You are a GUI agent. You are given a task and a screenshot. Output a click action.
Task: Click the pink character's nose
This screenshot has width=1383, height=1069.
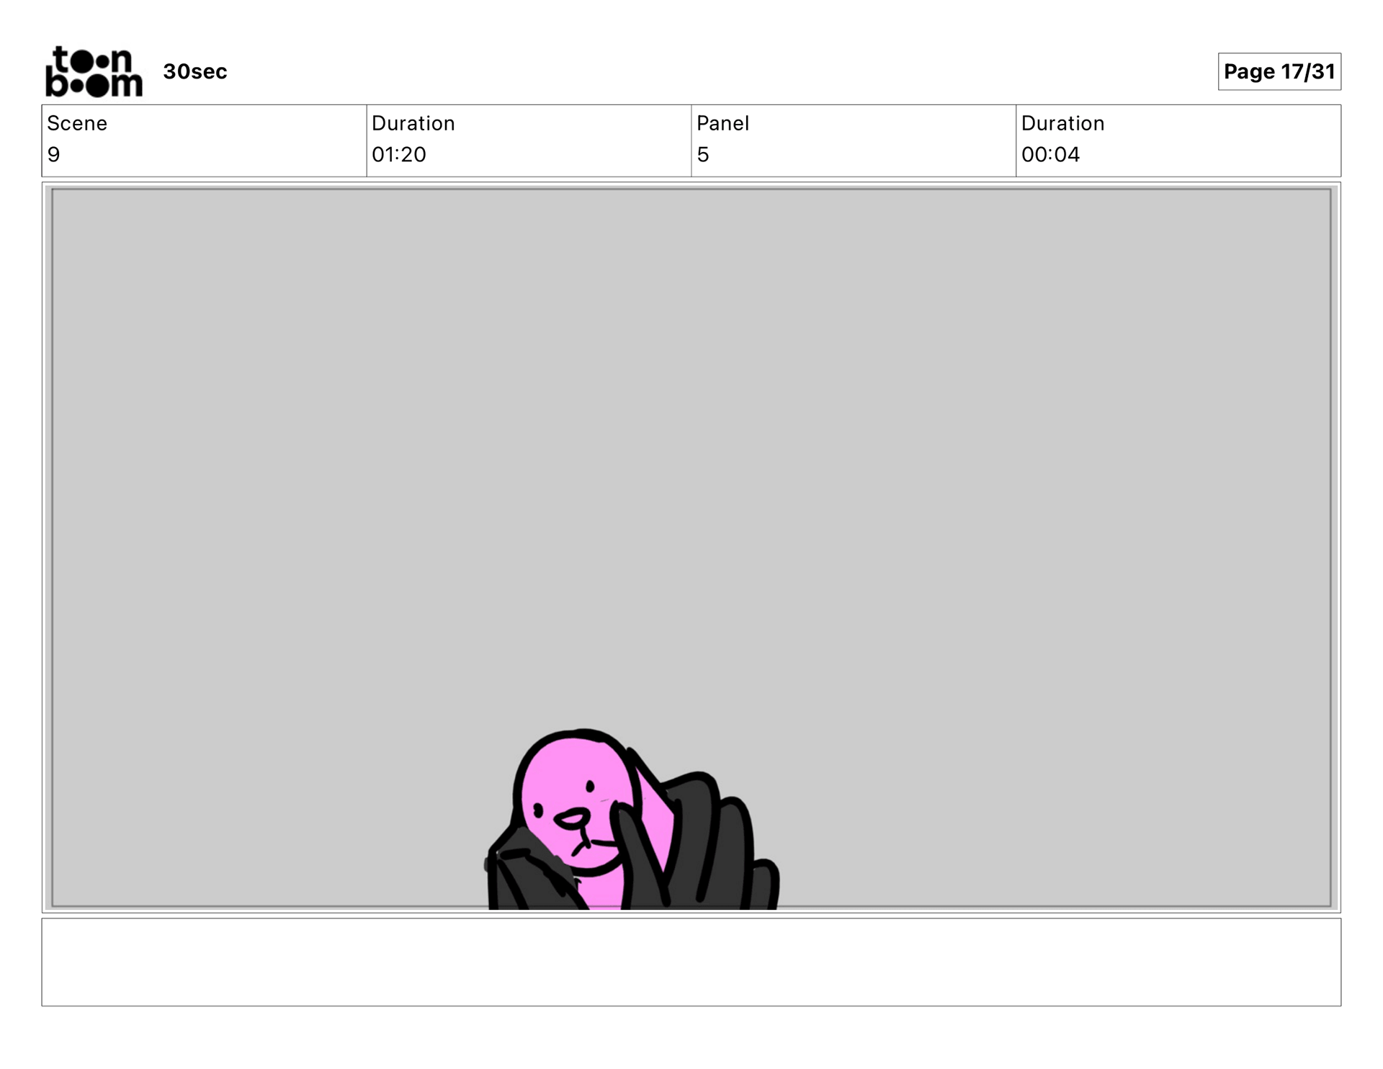pos(573,818)
